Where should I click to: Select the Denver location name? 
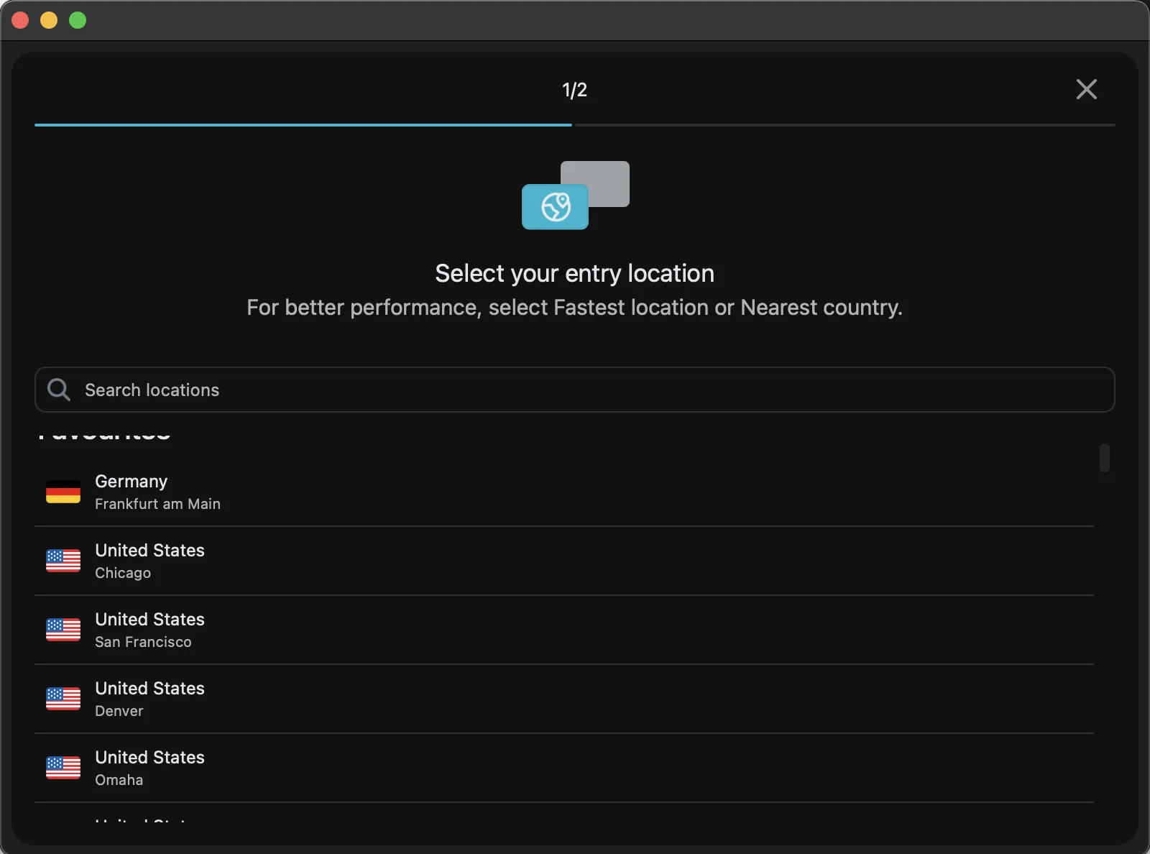(119, 711)
